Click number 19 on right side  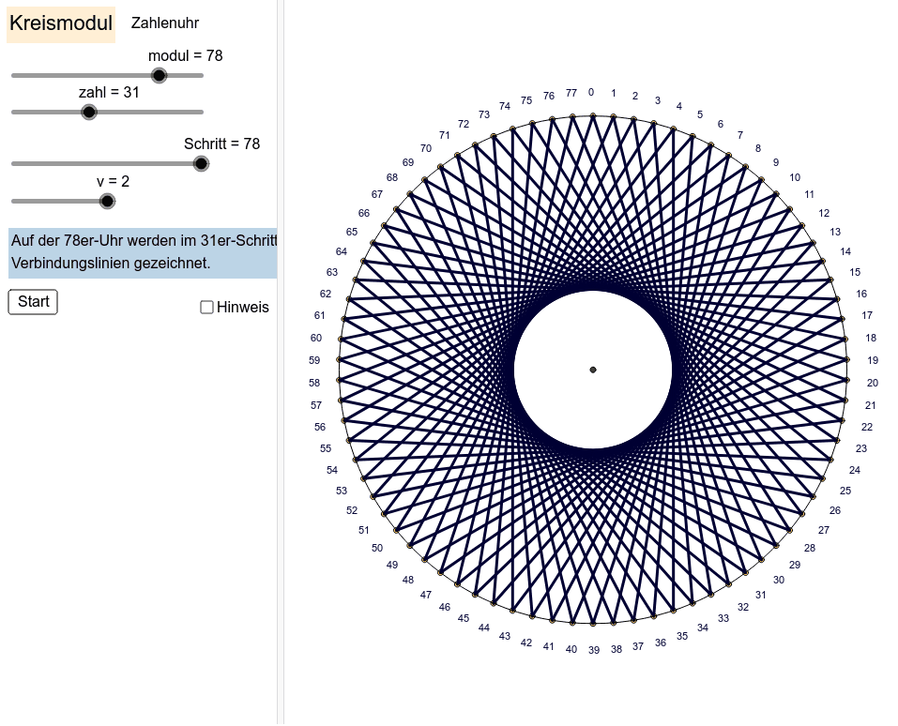[x=873, y=360]
